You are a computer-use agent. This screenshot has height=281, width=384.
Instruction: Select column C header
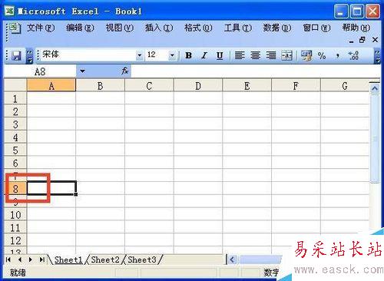(x=149, y=85)
